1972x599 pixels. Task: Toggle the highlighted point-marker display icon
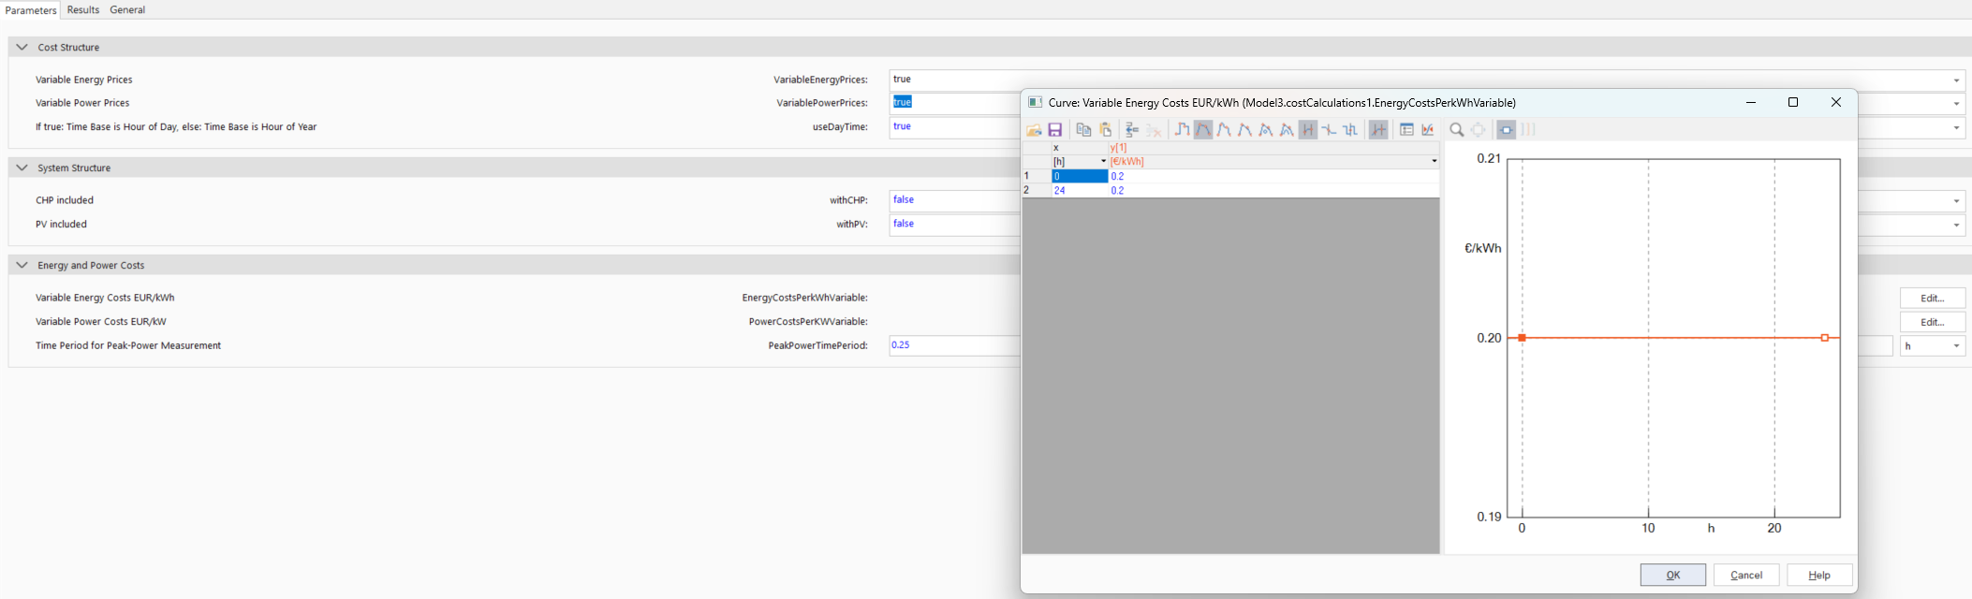[x=1507, y=129]
